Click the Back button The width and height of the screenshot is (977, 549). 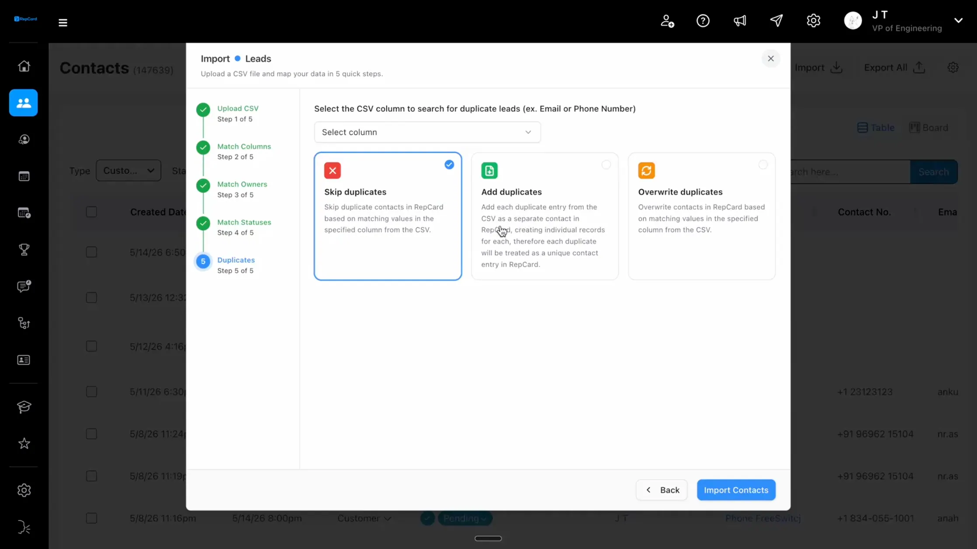[662, 490]
